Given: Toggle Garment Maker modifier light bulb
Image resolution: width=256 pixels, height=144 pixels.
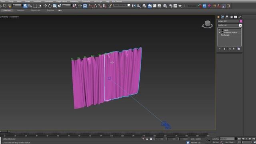Looking at the screenshot, I should pyautogui.click(x=220, y=32).
